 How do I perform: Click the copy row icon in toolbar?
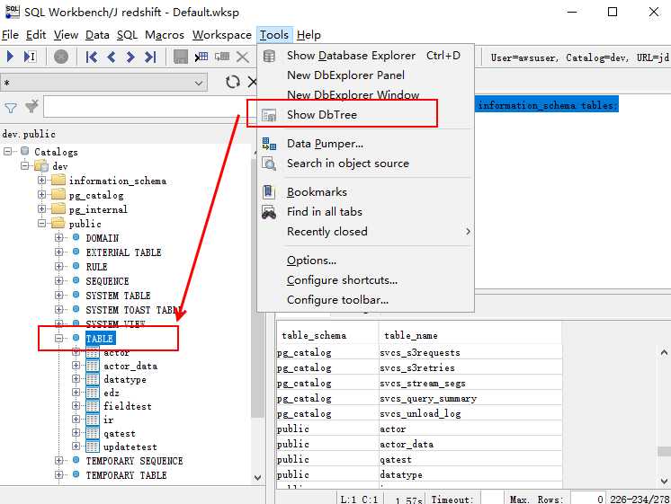[x=222, y=57]
